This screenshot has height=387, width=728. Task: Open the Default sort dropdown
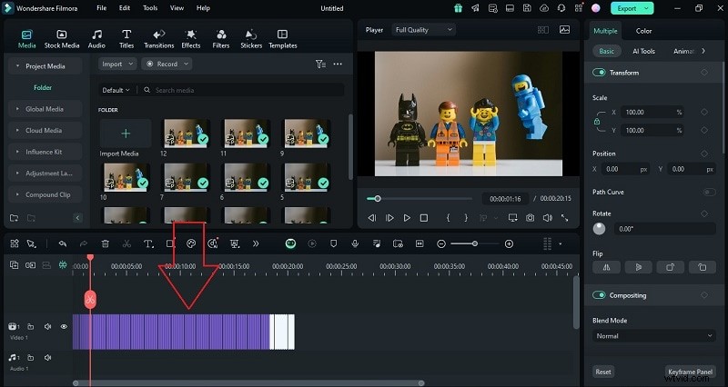[116, 90]
